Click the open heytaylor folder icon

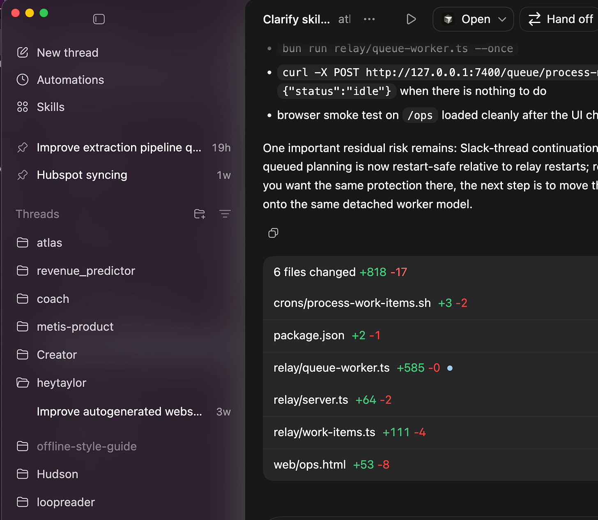tap(23, 383)
